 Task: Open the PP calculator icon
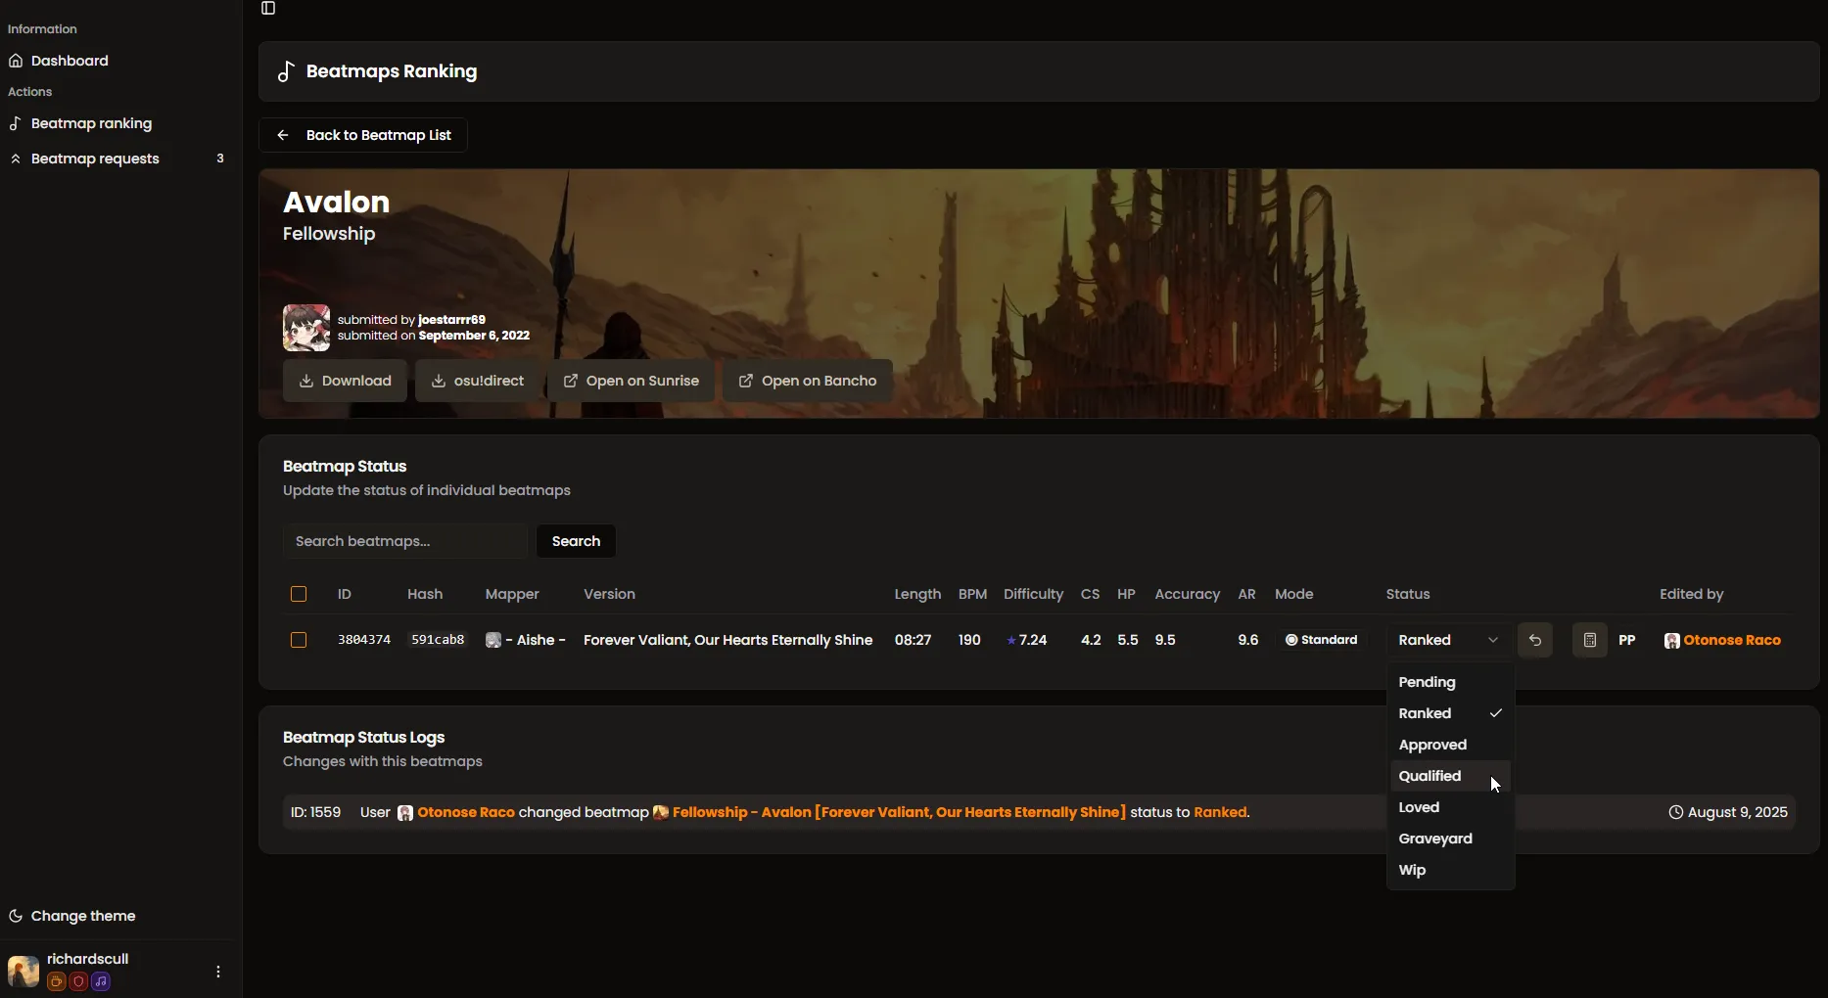pyautogui.click(x=1589, y=640)
